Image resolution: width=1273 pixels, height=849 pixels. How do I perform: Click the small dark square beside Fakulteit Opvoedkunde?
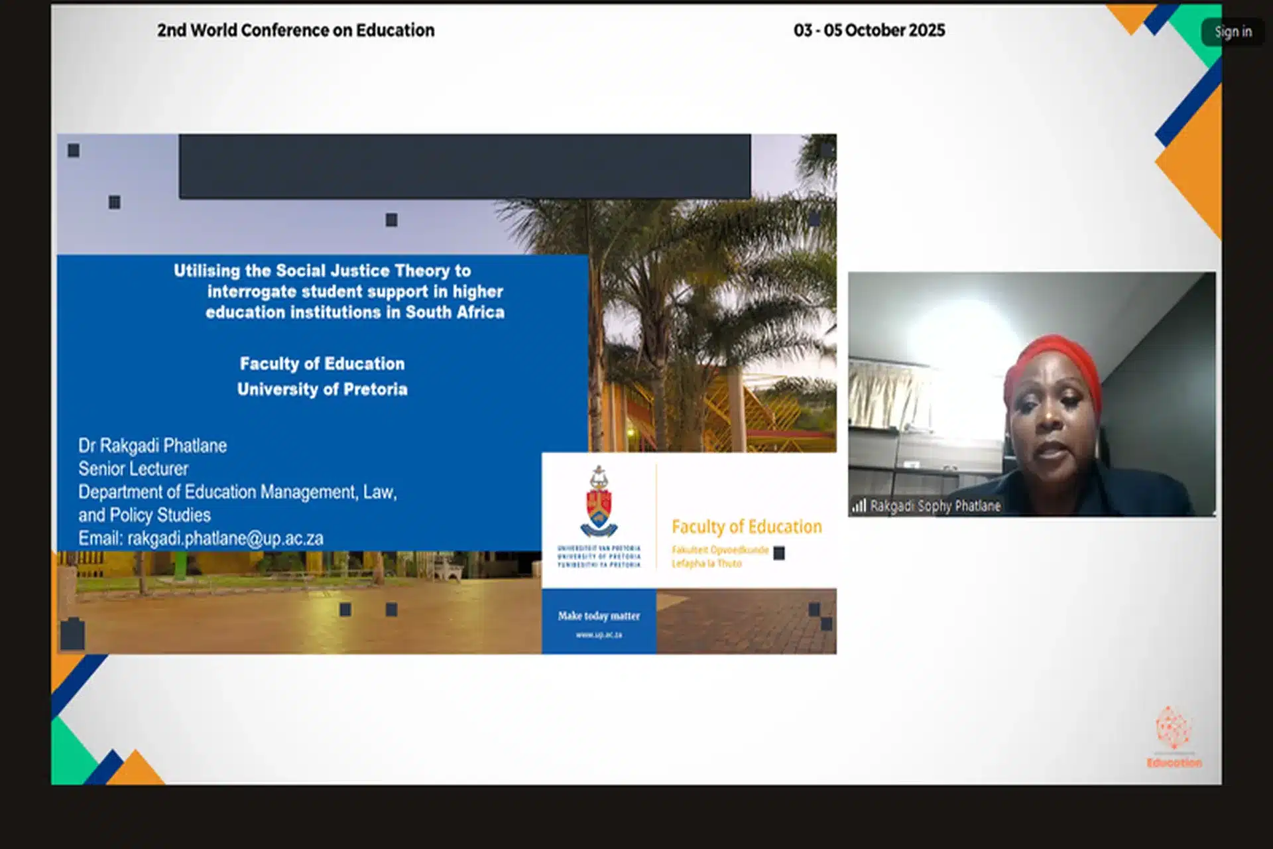click(779, 553)
